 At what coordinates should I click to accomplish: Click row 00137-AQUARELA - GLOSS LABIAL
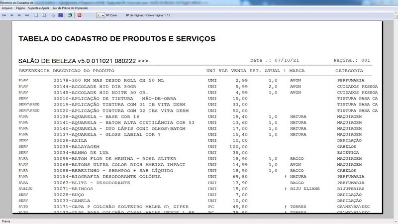(x=198, y=134)
